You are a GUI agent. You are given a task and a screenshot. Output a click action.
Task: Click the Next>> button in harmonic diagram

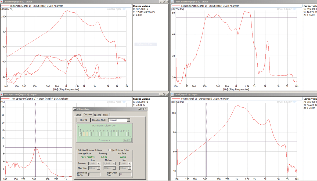coord(127,140)
